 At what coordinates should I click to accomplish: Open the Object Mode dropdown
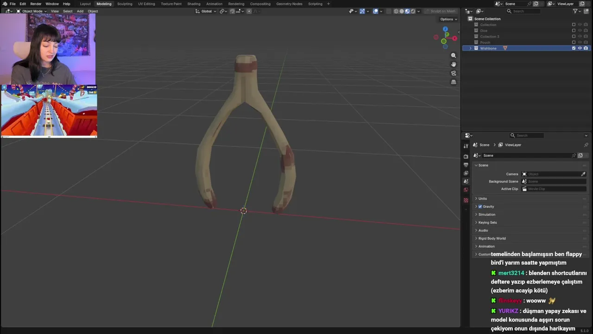point(31,11)
